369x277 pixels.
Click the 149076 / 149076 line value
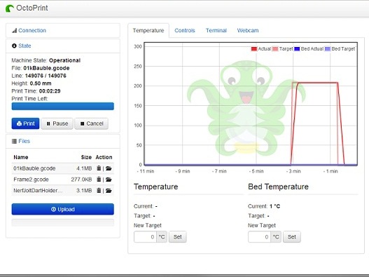point(46,76)
